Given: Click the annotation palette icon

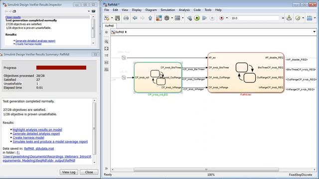Looking at the screenshot, I should (106, 62).
